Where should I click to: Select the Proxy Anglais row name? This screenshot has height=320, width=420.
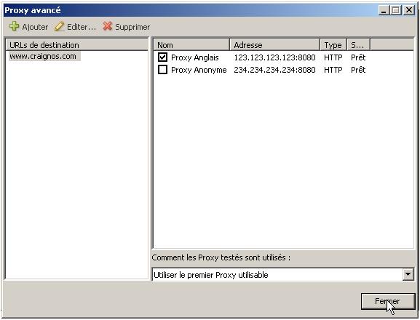coord(195,57)
